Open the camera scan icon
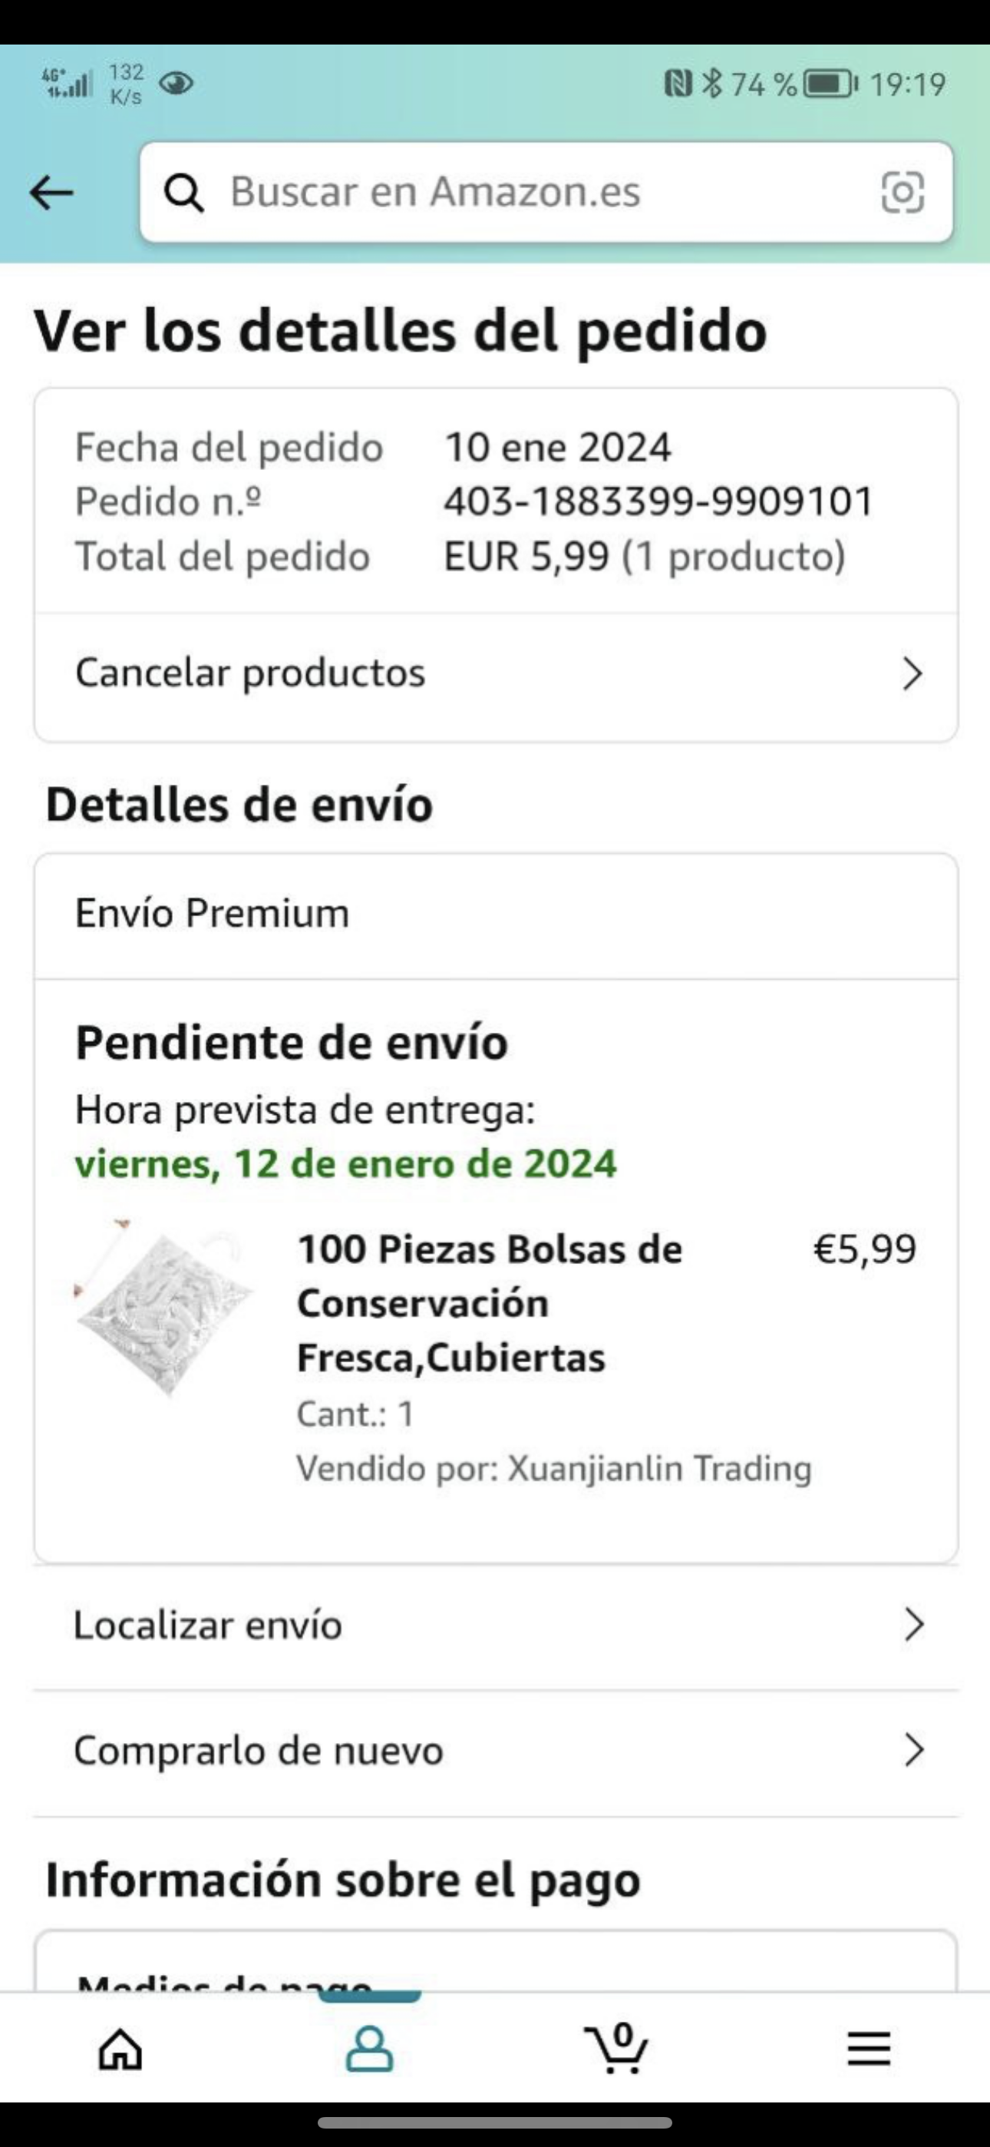This screenshot has height=2147, width=990. pos(903,193)
